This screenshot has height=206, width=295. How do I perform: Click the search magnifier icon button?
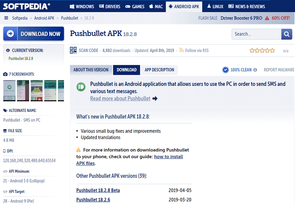click(287, 34)
